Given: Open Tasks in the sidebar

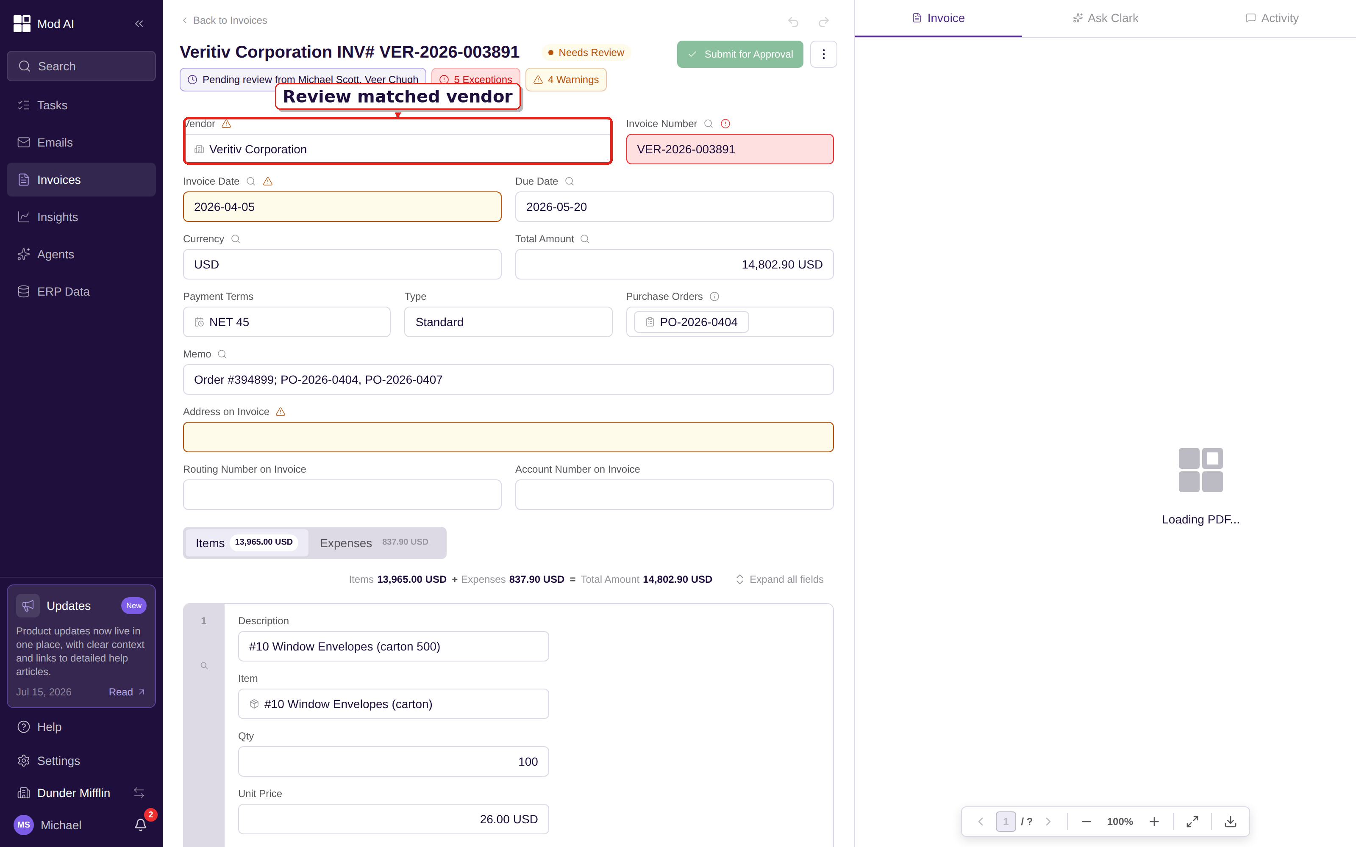Looking at the screenshot, I should click(81, 105).
